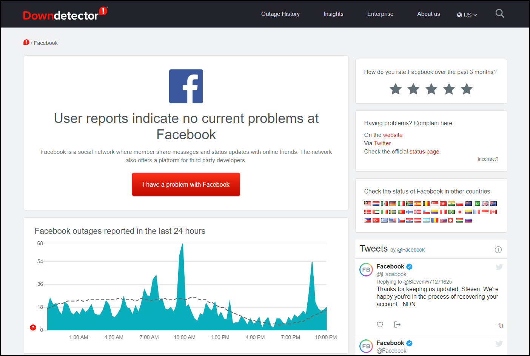530x356 pixels.
Task: Open the official 'status page' link
Action: pos(424,152)
